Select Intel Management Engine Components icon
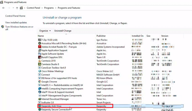192x111 pixels. [40, 96]
